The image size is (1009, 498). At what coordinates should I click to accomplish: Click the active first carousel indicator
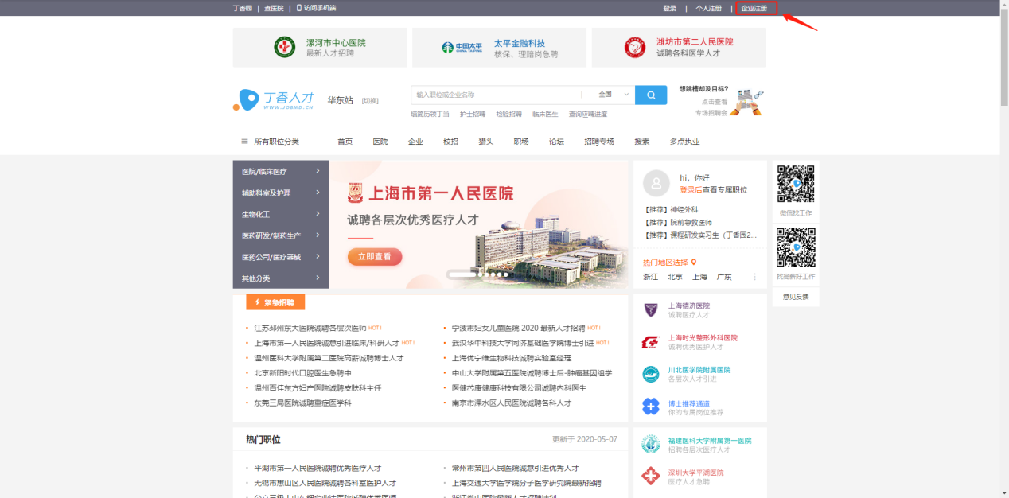click(461, 274)
